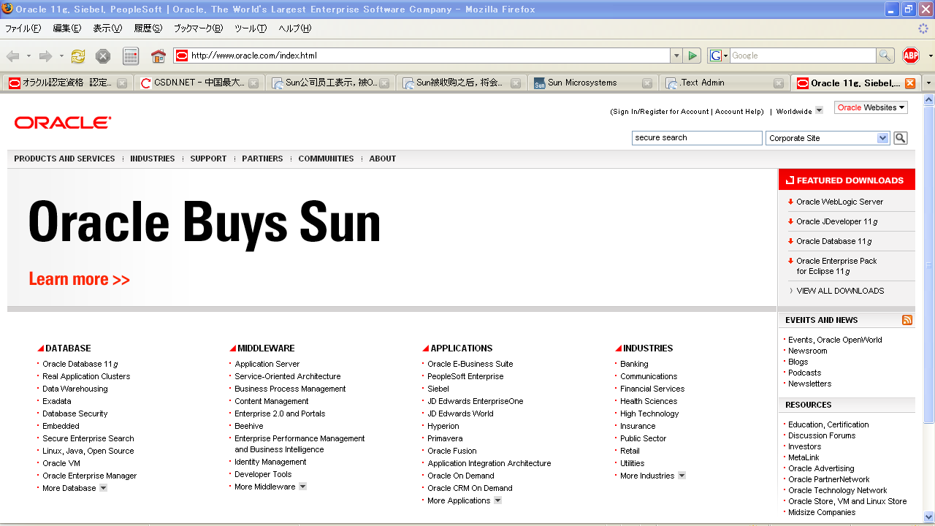Click the Sign In/Register for Account link
Image resolution: width=935 pixels, height=526 pixels.
tap(661, 112)
